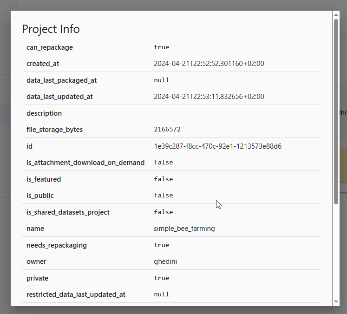
Task: Select the is_featured label
Action: pyautogui.click(x=44, y=179)
